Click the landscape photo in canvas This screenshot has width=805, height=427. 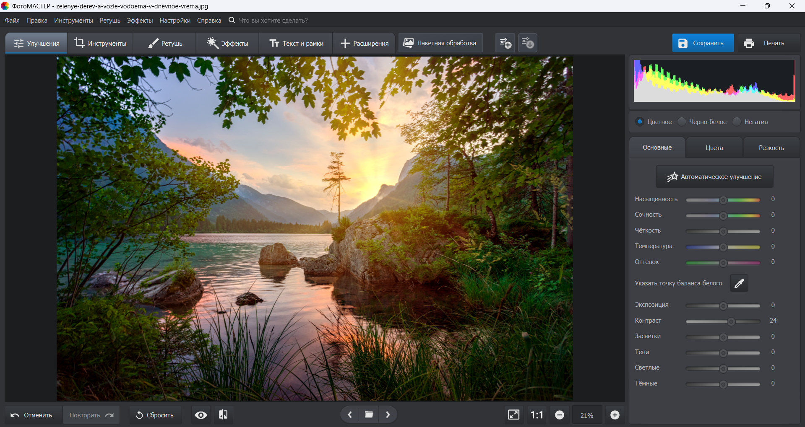[x=315, y=228]
